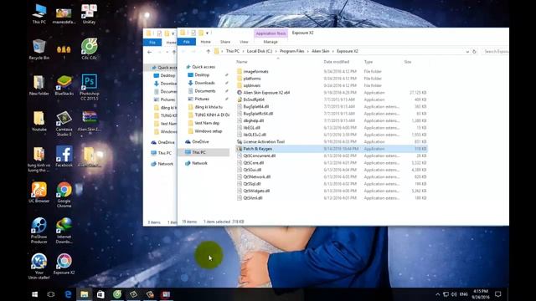This screenshot has width=536, height=301.
Task: Select Downloads in the navigation pane
Action: [204, 83]
